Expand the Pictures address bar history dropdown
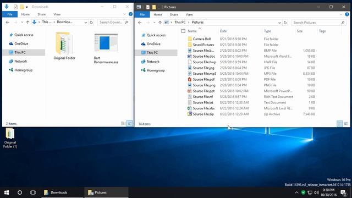 click(x=279, y=23)
